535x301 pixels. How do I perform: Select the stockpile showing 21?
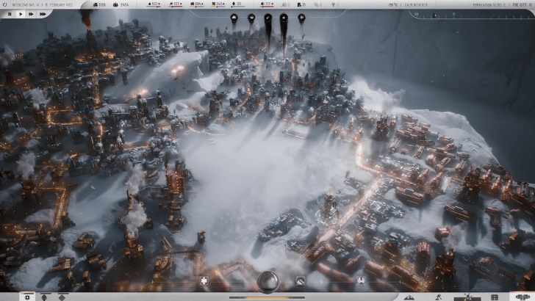301,5
